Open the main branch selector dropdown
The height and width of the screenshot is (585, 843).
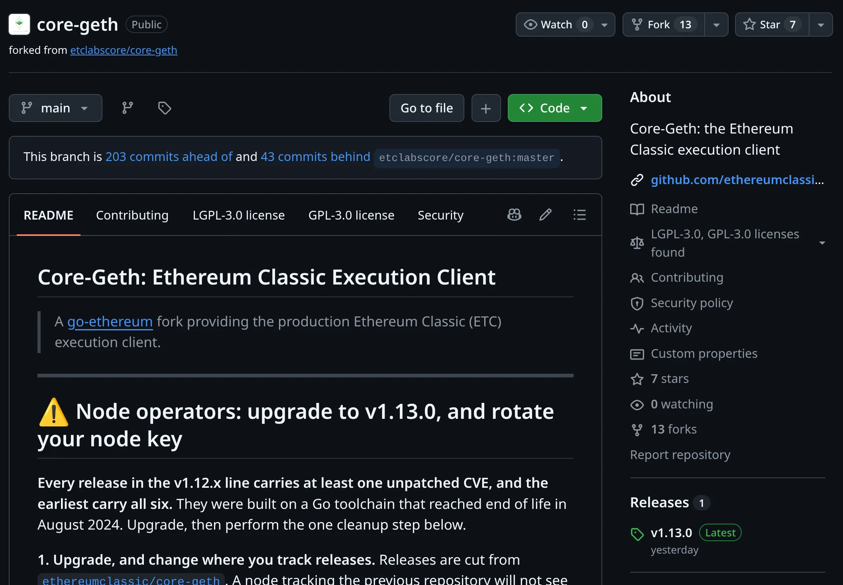[55, 108]
